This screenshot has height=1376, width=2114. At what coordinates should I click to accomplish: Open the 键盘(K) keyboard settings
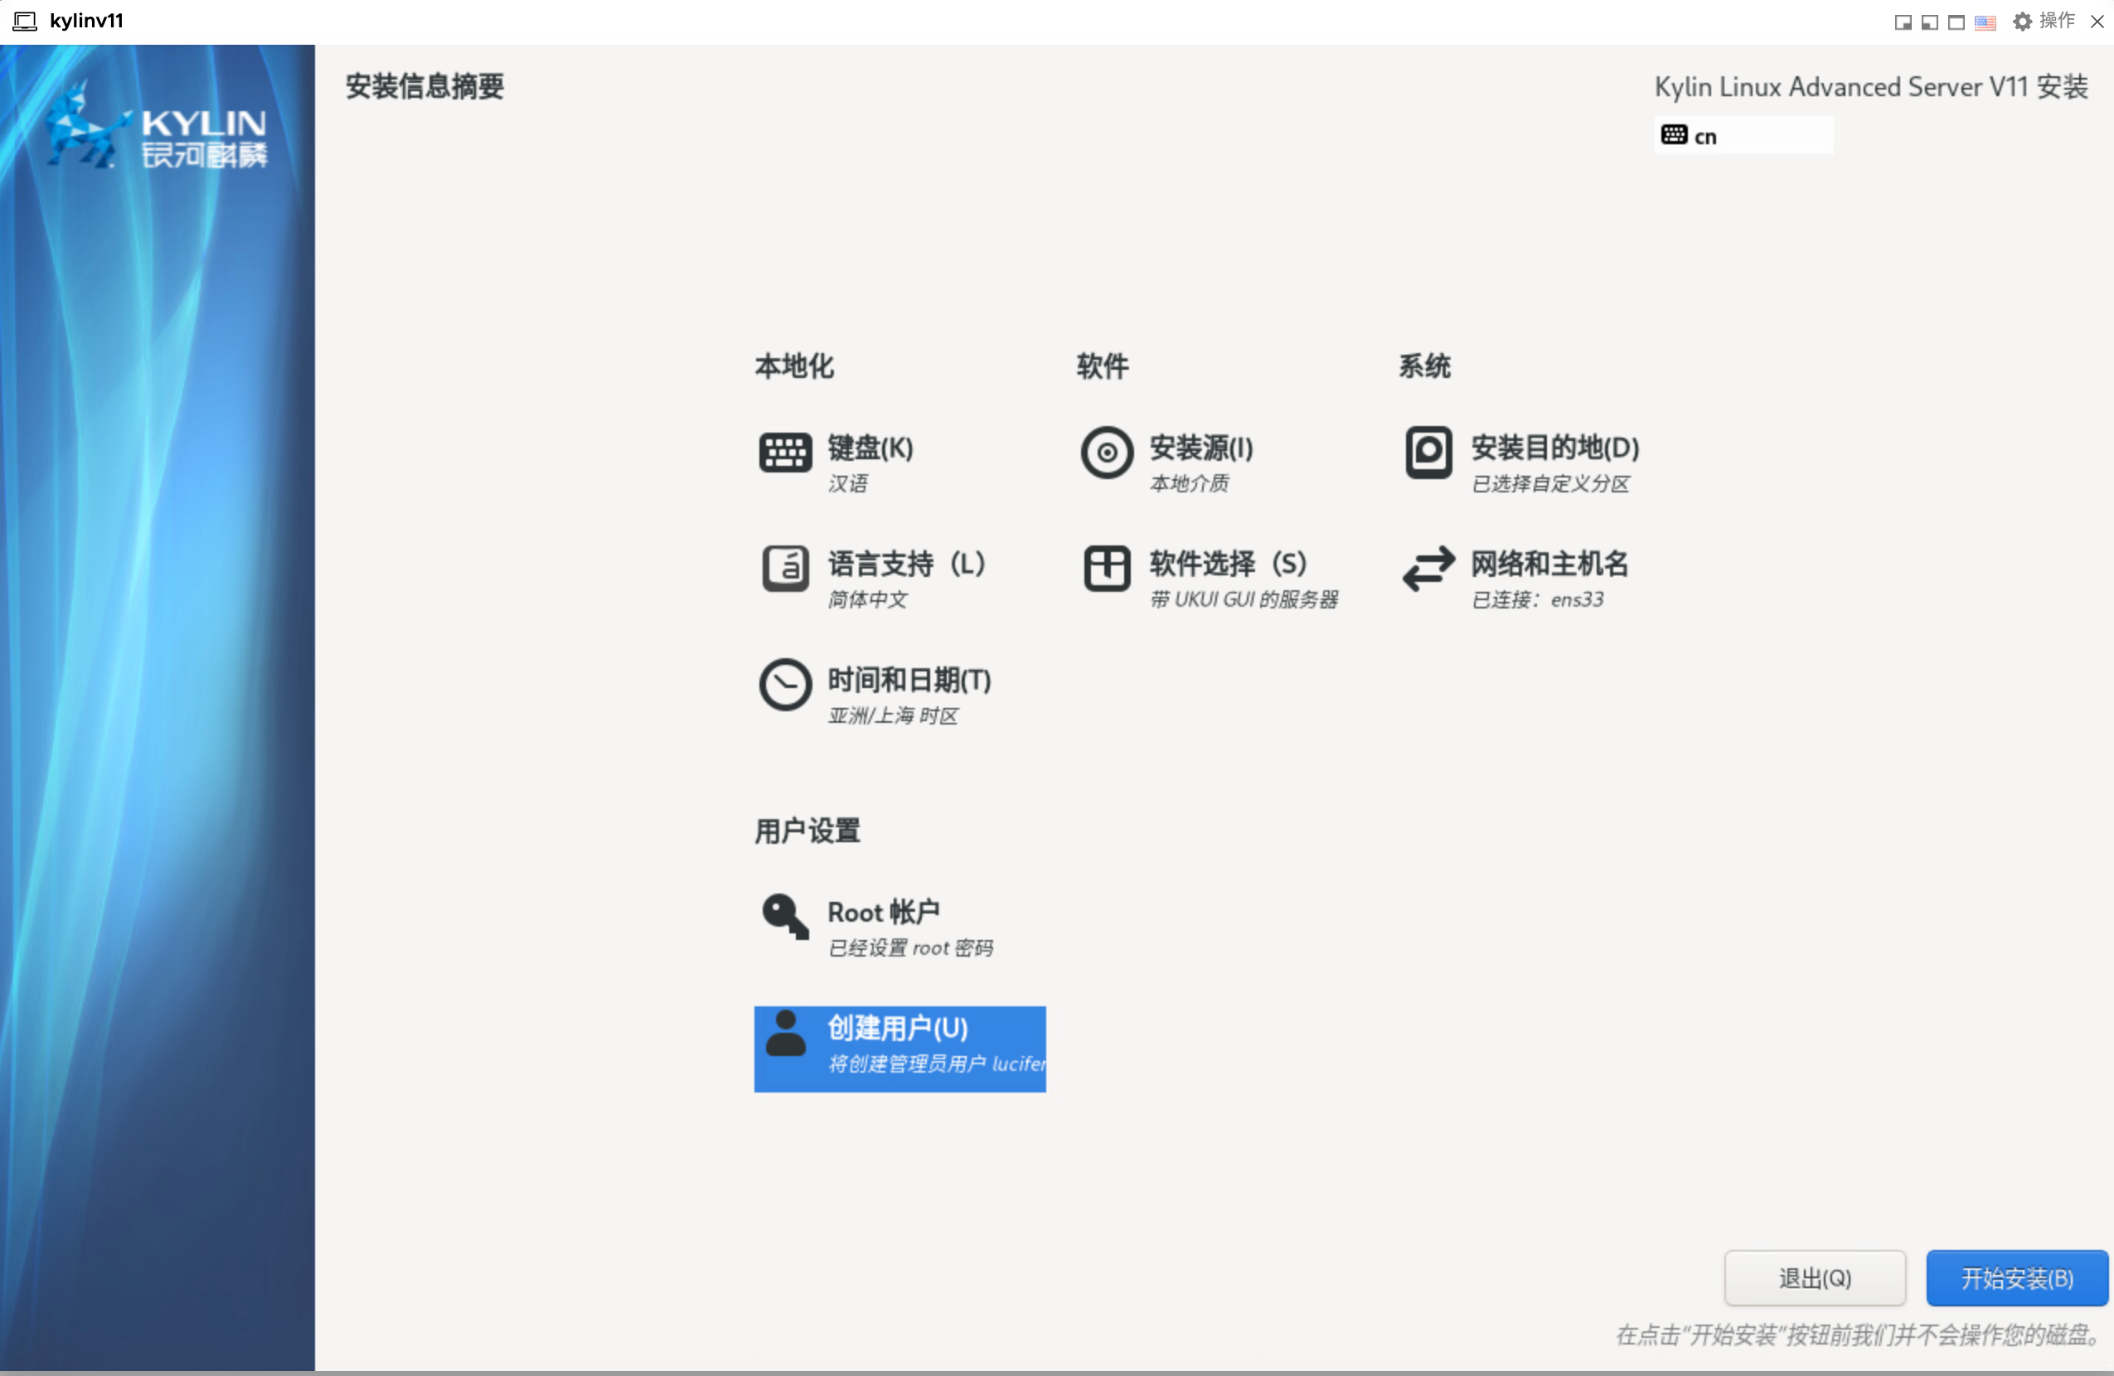click(x=869, y=448)
